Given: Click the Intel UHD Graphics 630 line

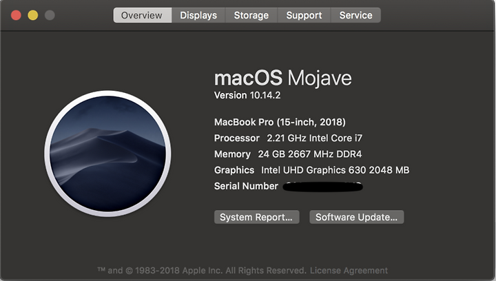Looking at the screenshot, I should [x=311, y=170].
